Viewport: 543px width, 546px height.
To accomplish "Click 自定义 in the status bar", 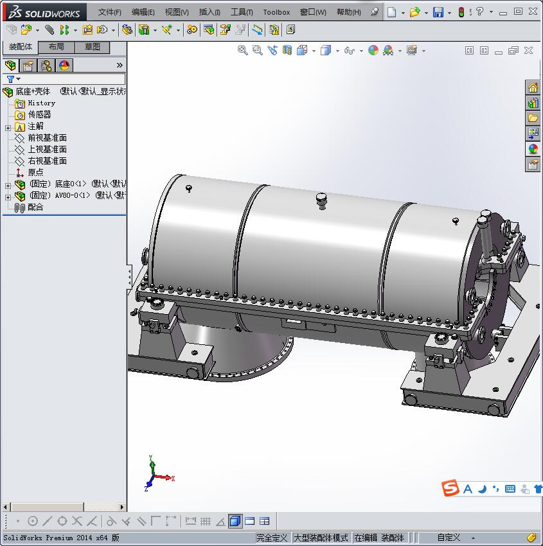I will click(x=448, y=538).
